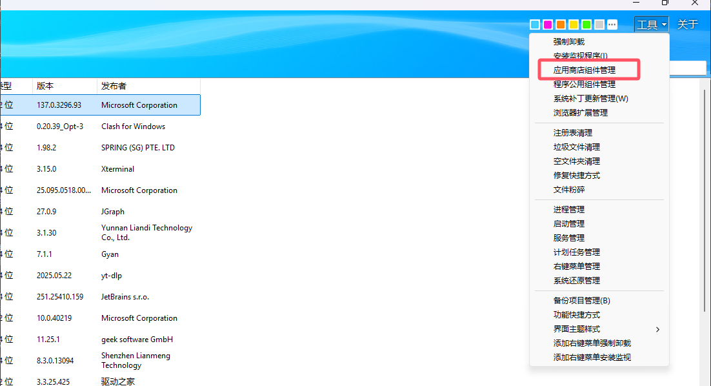Viewport: 711px width, 386px height.
Task: Launch 注册表清理 from menu
Action: 599,133
